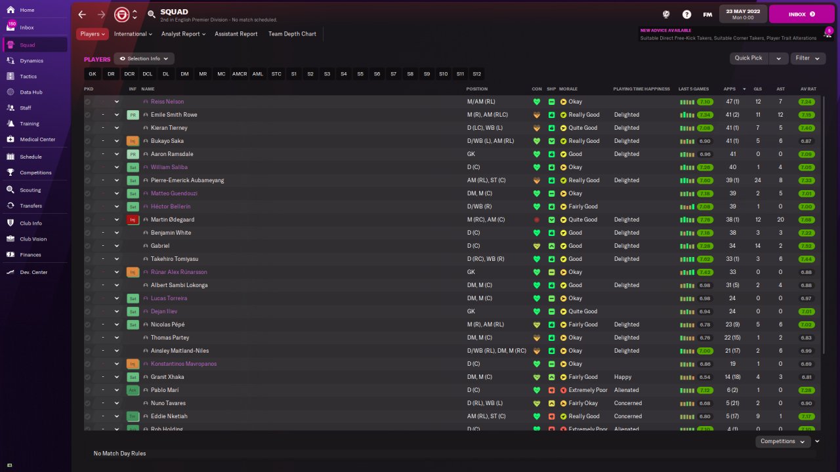Sort by the MORALE column header

click(568, 89)
